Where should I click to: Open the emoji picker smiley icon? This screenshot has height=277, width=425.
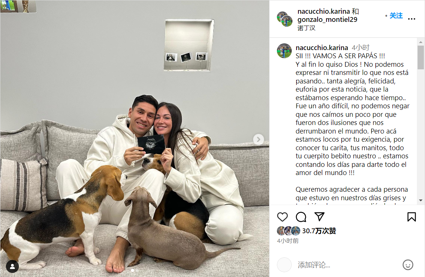[408, 265]
